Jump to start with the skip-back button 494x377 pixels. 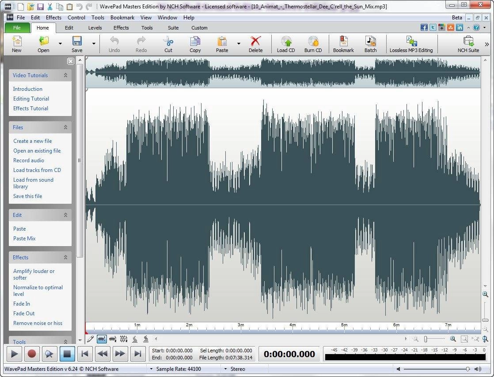coord(84,354)
